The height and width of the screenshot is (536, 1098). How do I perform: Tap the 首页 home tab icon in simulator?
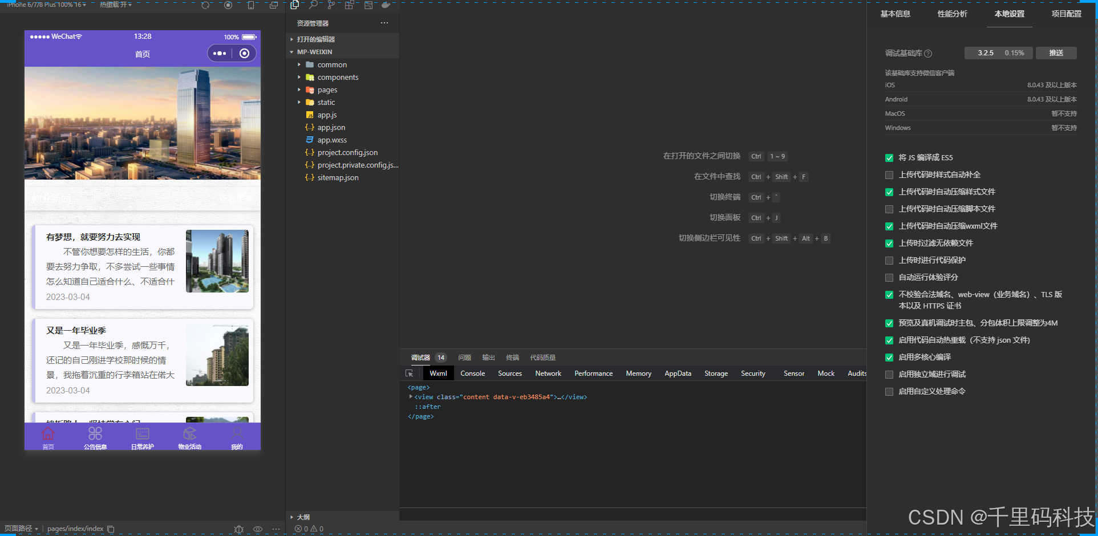pyautogui.click(x=48, y=434)
